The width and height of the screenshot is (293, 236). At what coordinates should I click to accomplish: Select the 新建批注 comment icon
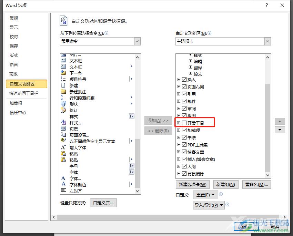tap(63, 91)
